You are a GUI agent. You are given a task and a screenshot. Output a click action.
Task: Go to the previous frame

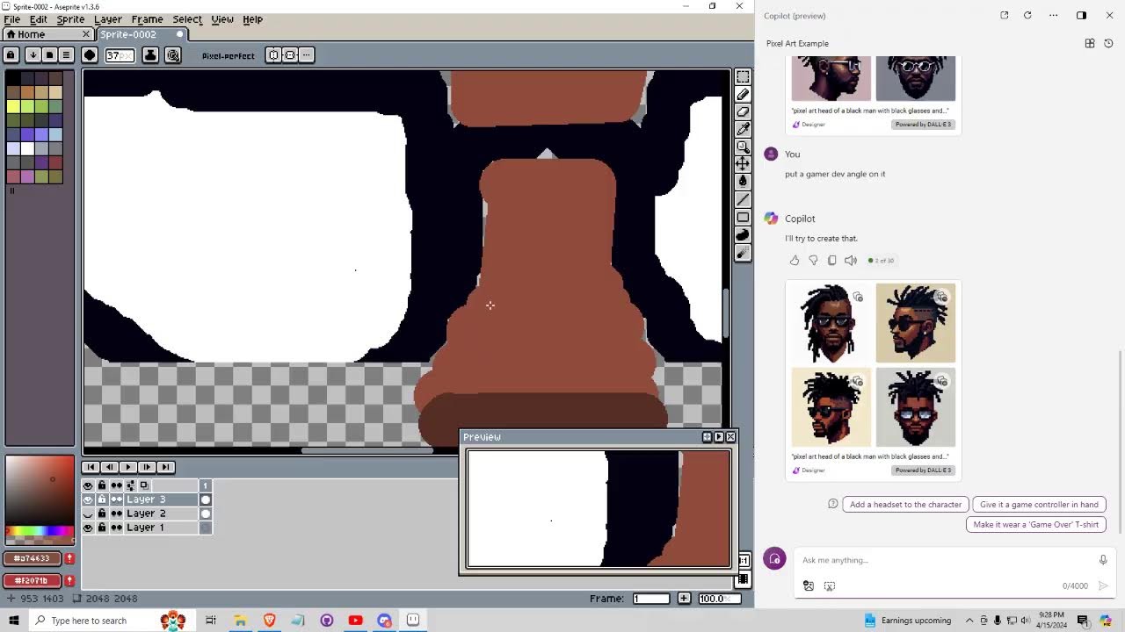109,467
